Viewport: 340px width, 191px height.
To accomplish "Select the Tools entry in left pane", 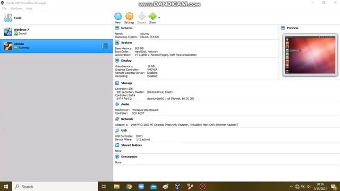I will [56, 18].
